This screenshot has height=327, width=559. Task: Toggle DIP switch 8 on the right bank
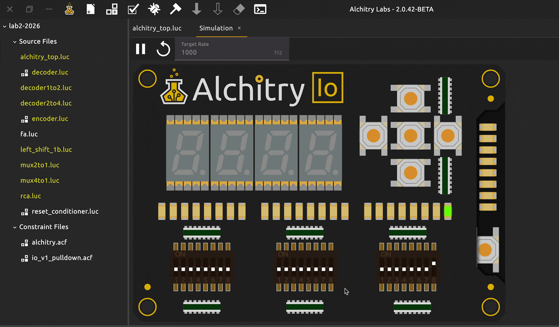pyautogui.click(x=434, y=266)
